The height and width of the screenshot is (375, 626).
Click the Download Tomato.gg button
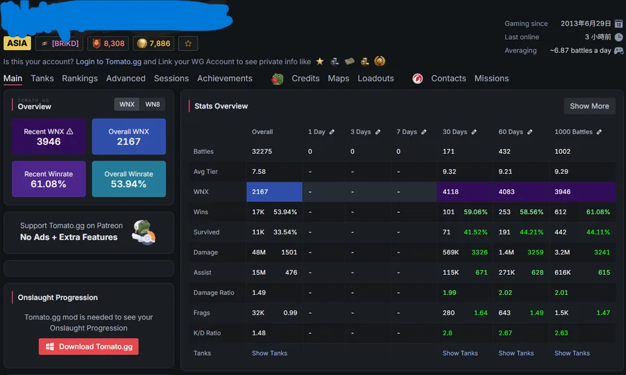pos(88,346)
